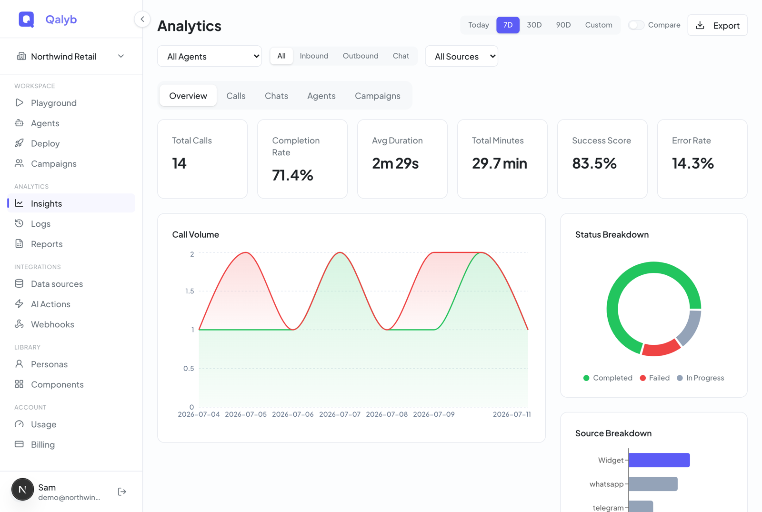The height and width of the screenshot is (512, 762).
Task: Click the 2026-07-07 axis label
Action: [x=340, y=414]
